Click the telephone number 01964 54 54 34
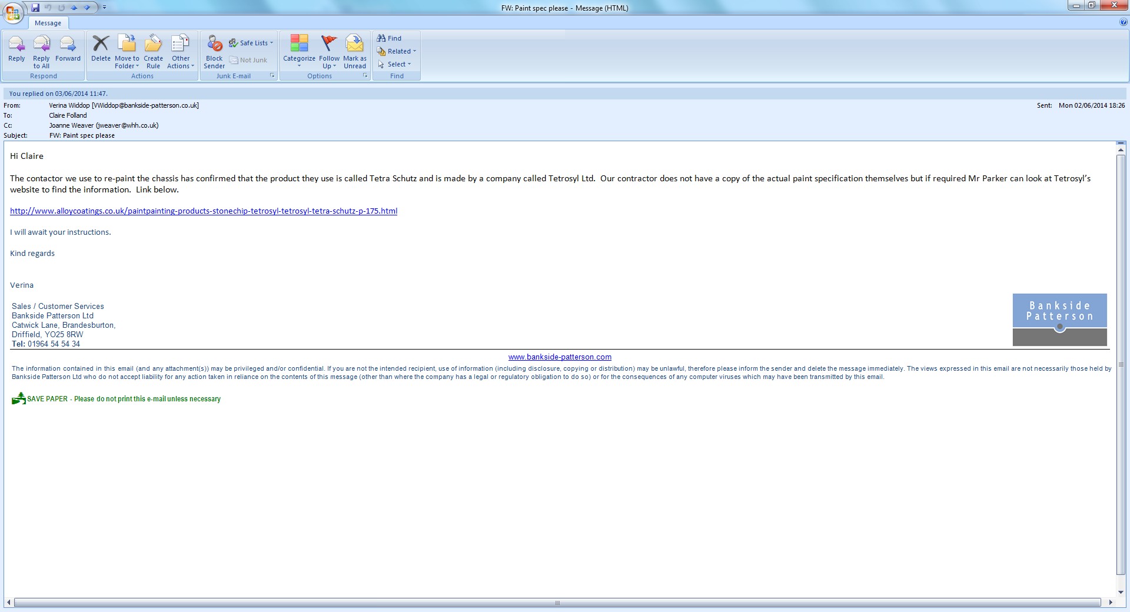 coord(54,344)
